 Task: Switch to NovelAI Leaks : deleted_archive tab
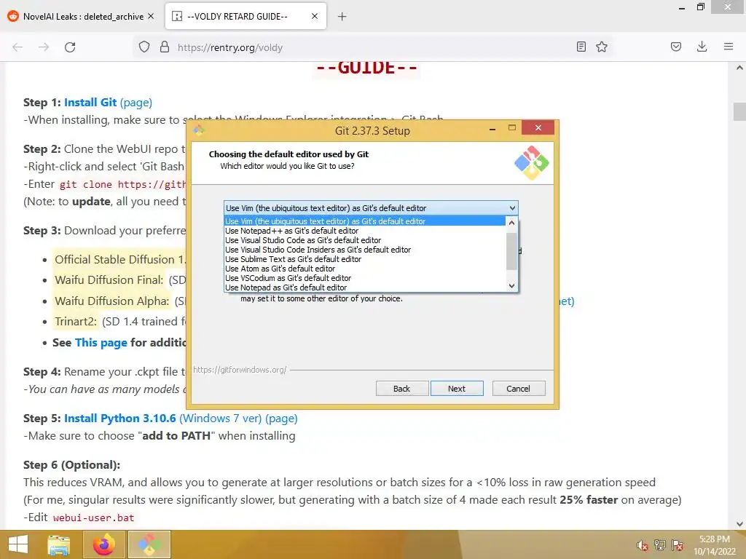coord(81,16)
